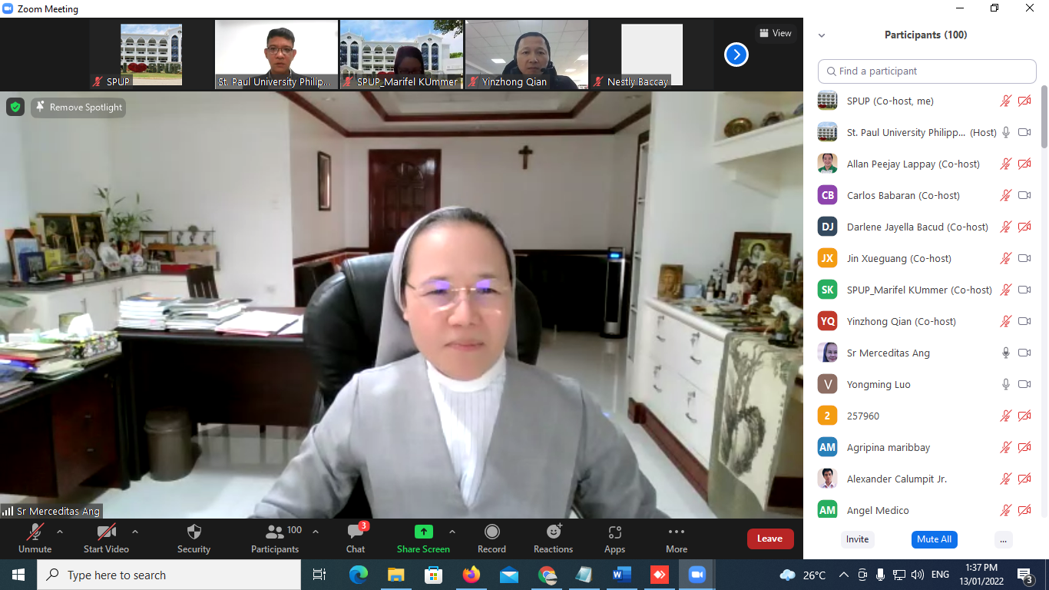Click the green encryption shield icon

(x=15, y=107)
